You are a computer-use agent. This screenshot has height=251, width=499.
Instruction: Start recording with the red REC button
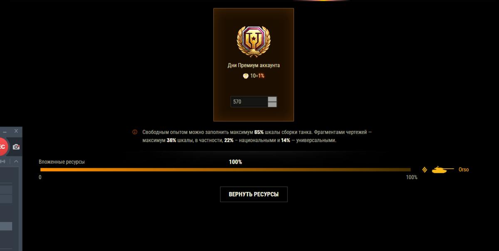2,147
